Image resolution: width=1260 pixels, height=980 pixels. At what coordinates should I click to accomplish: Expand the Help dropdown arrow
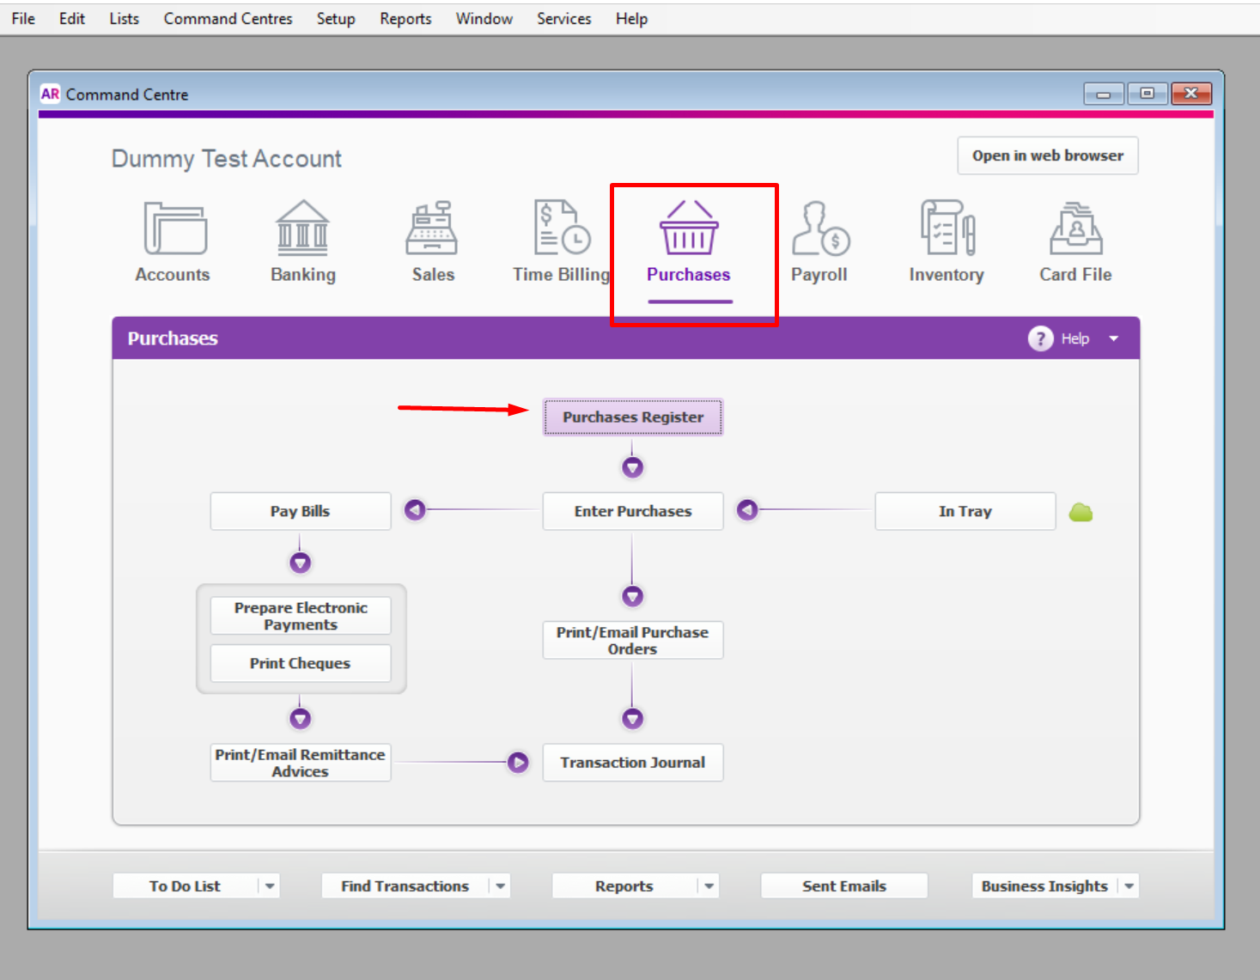(x=1114, y=338)
